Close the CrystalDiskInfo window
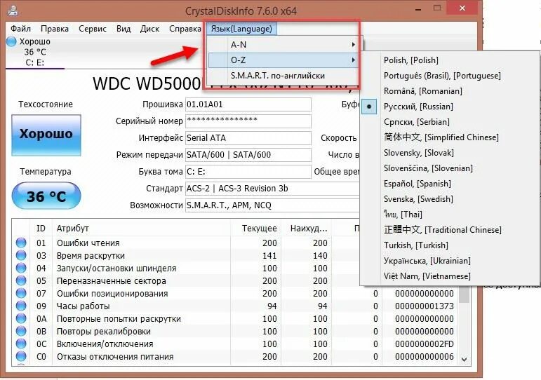541x380 pixels. (x=462, y=8)
